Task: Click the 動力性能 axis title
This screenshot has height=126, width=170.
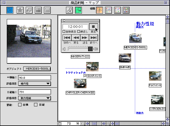Action: point(145,24)
